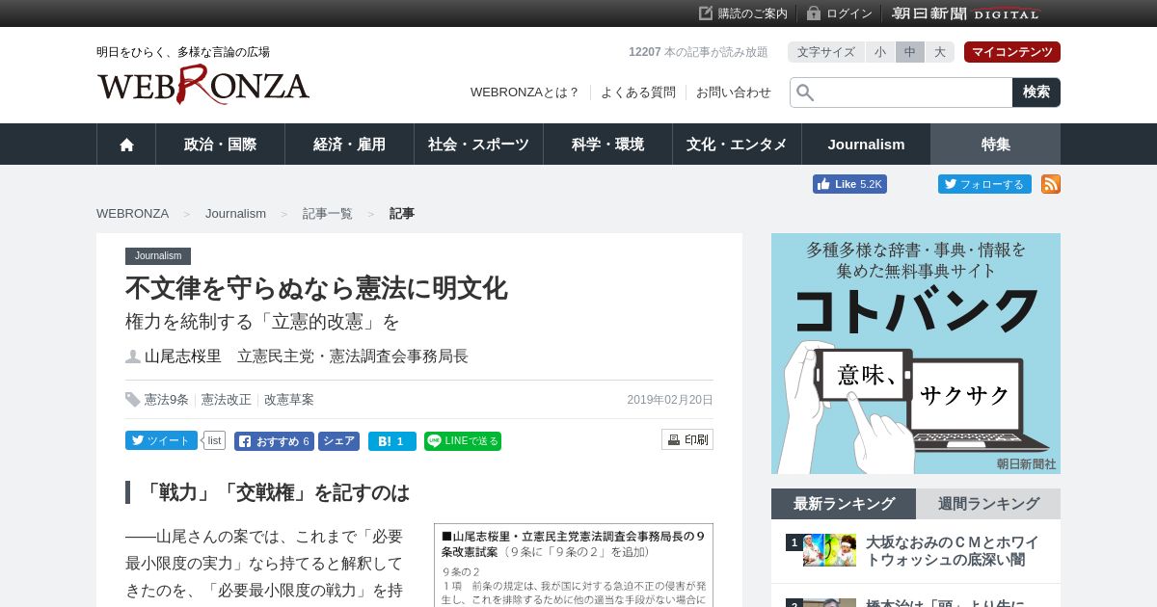Open WEBRONZAとは？ link
This screenshot has width=1157, height=607.
[x=525, y=92]
